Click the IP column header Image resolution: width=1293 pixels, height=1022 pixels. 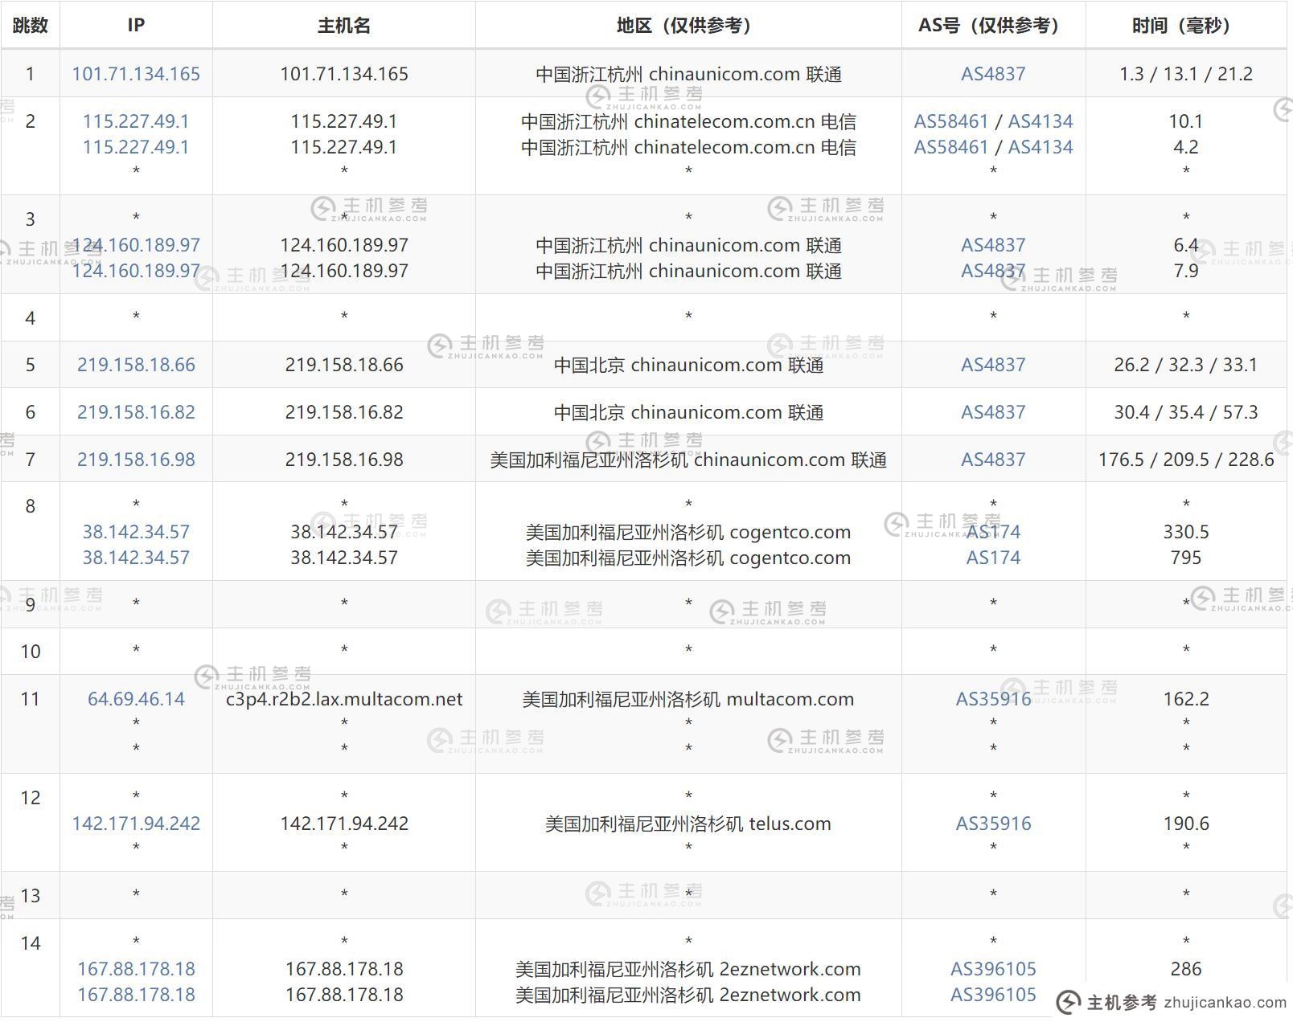[x=136, y=26]
